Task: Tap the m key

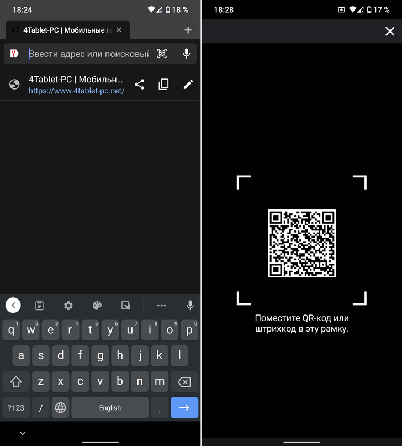Action: pos(160,381)
